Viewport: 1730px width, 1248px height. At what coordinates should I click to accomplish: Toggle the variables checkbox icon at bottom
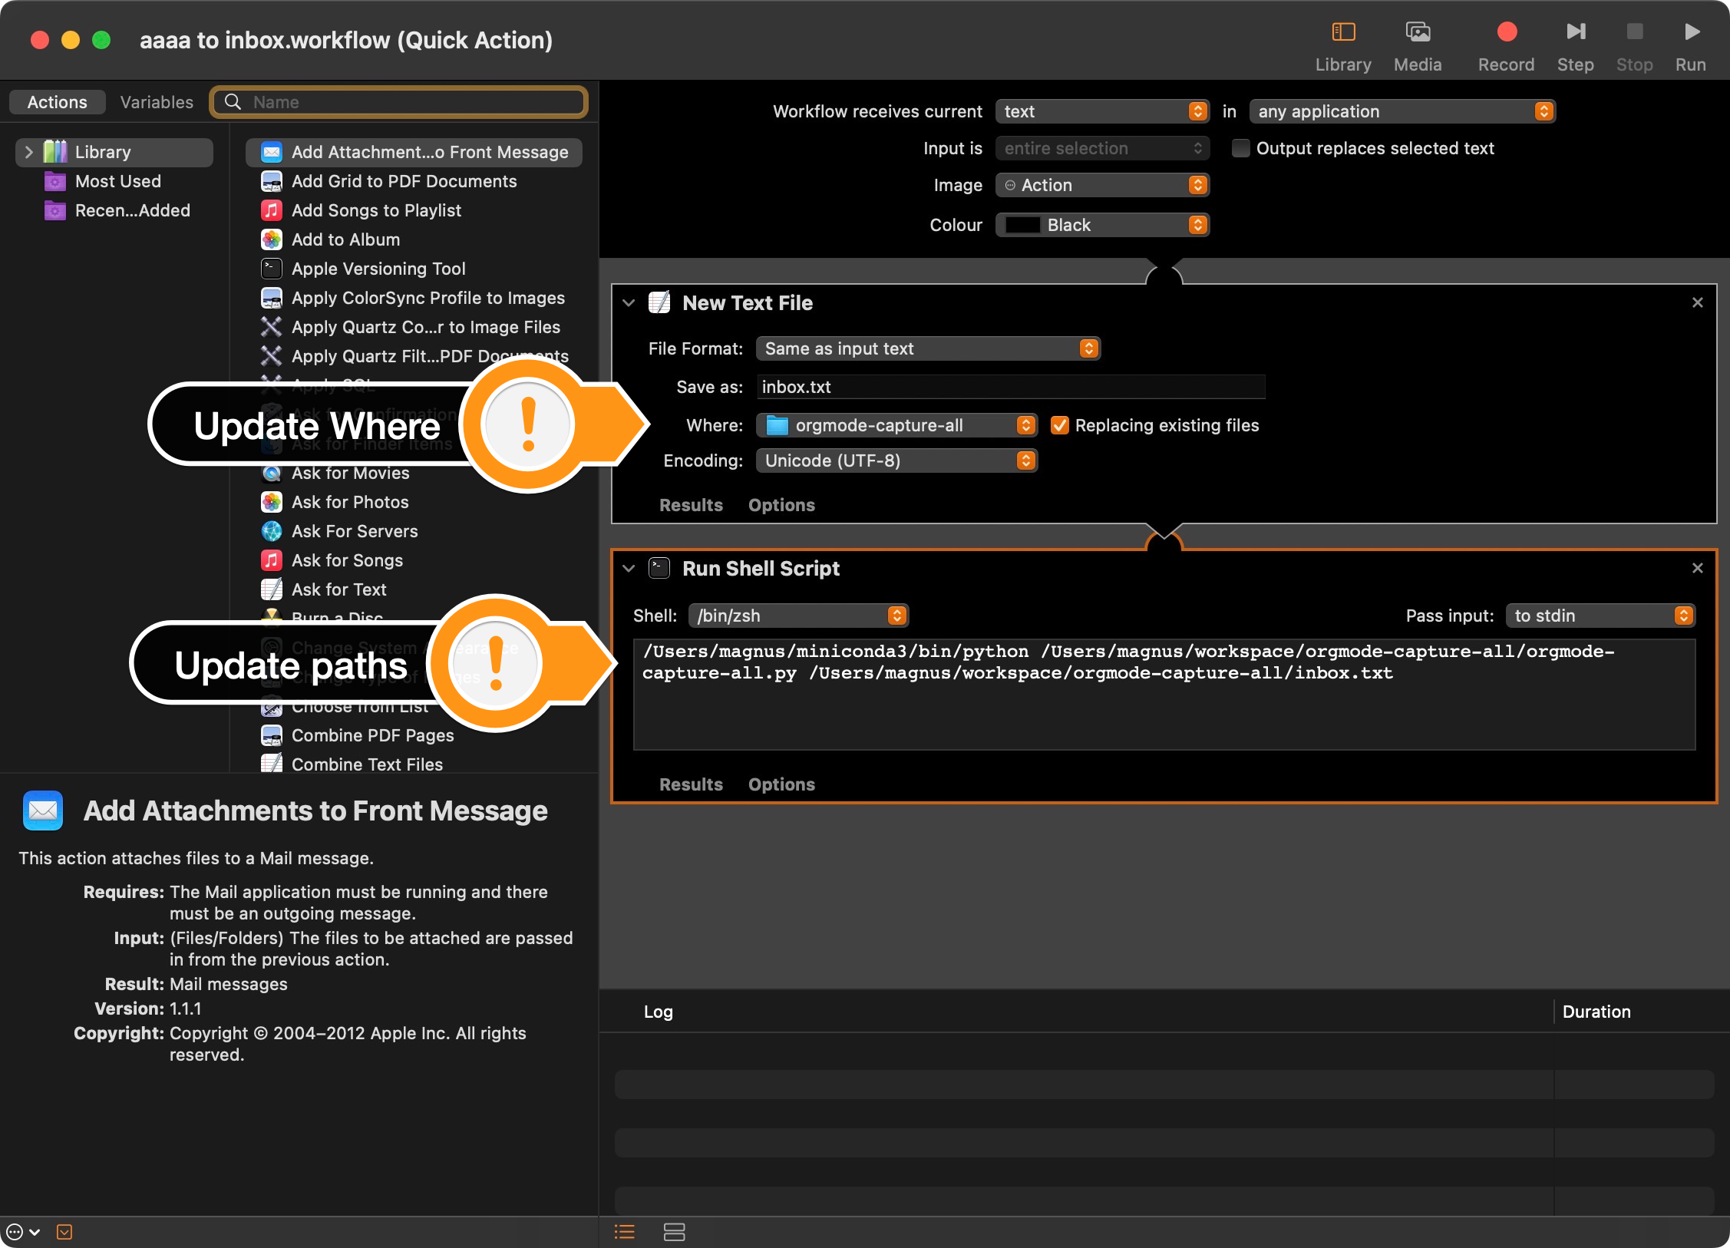[64, 1232]
